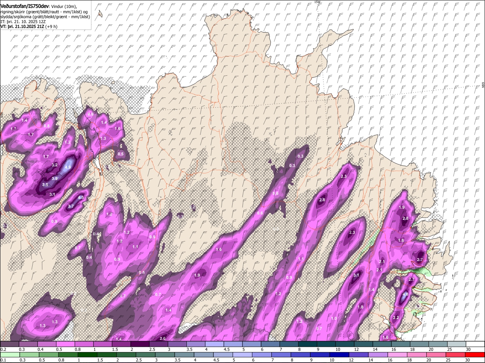Image resolution: width=485 pixels, height=363 pixels.
Task: Click the 15W longitude label
Action: tap(317, 2)
